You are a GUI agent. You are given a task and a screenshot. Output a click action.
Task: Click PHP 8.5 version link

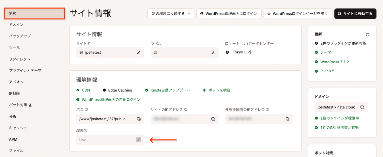pos(327,71)
